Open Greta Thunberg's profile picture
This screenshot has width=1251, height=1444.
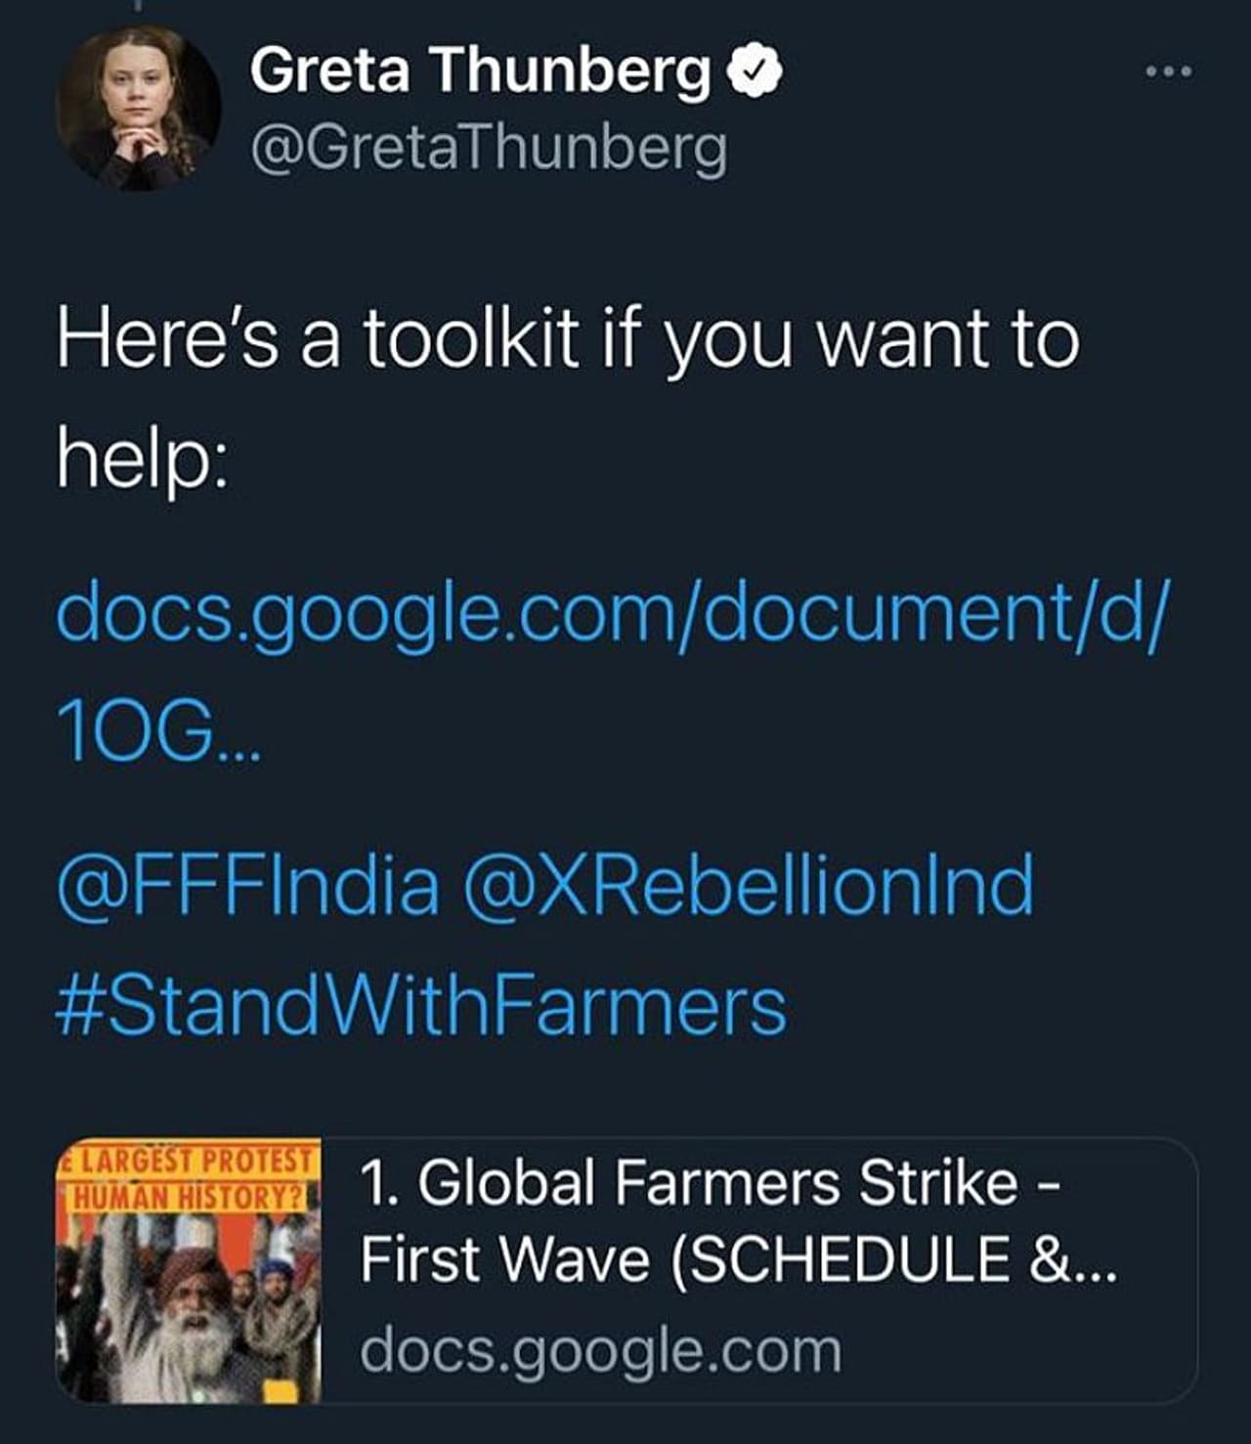click(x=138, y=109)
